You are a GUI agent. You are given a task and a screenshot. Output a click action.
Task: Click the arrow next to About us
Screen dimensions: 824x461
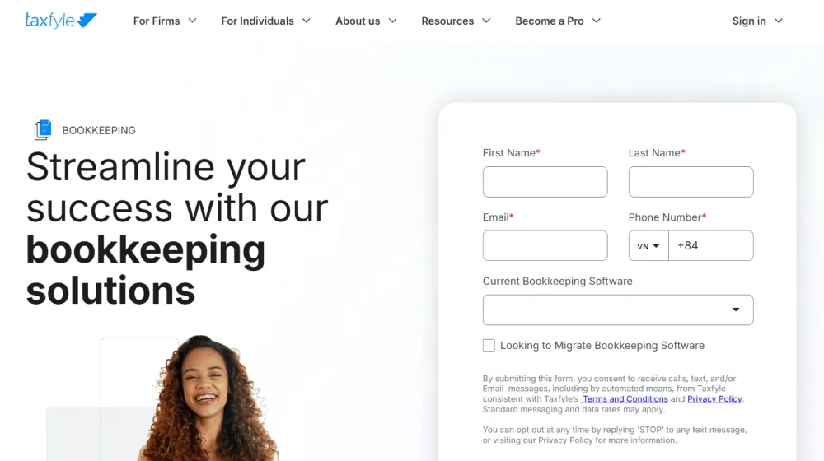point(392,21)
